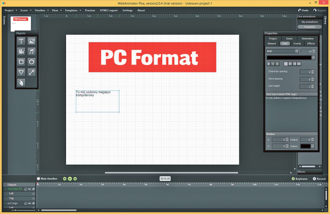The height and width of the screenshot is (214, 330).
Task: Open the shadow Colour dropdown arrow
Action: [313, 146]
